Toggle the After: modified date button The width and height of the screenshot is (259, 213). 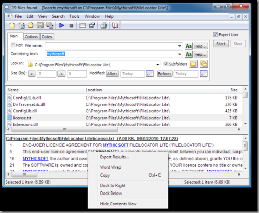112,74
